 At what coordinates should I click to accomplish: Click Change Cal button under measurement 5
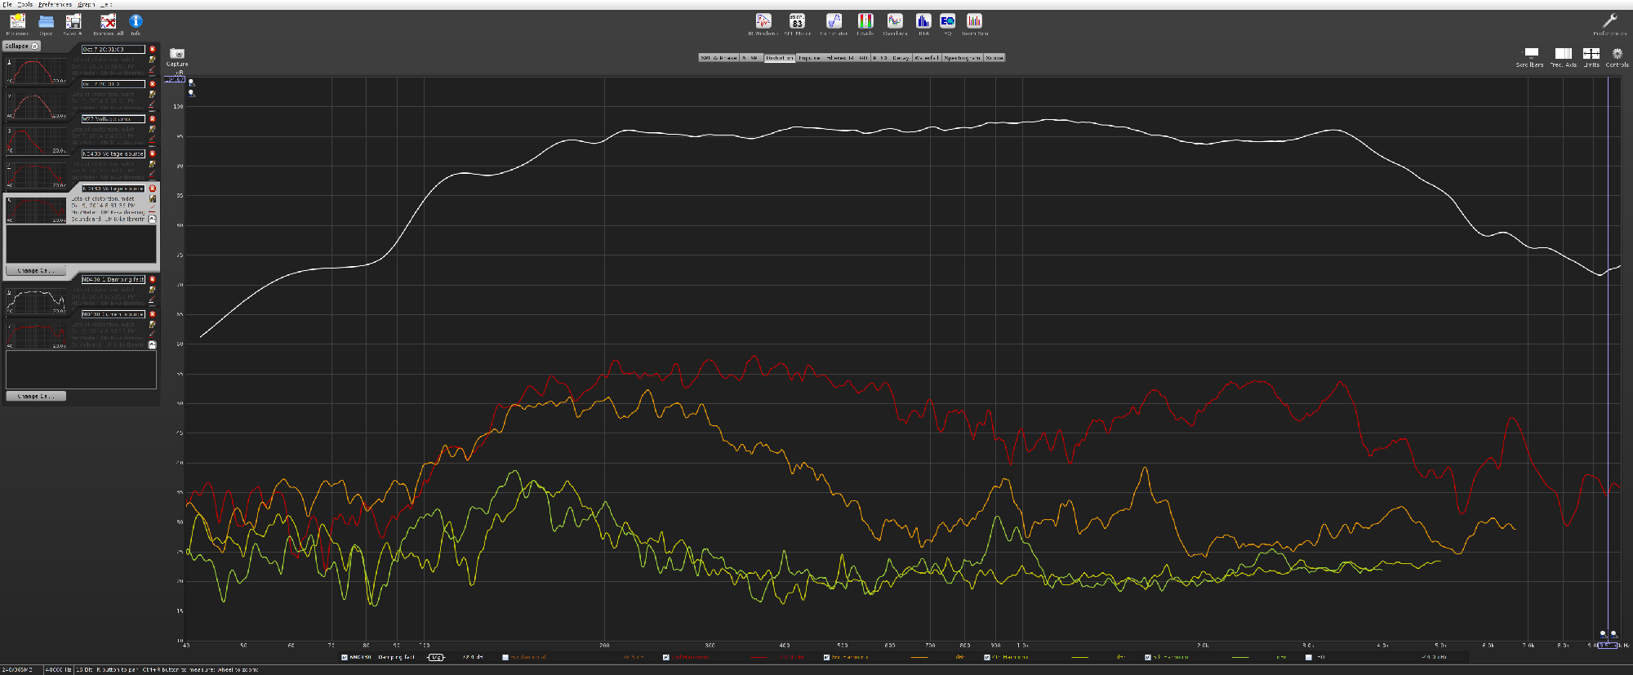pyautogui.click(x=36, y=270)
